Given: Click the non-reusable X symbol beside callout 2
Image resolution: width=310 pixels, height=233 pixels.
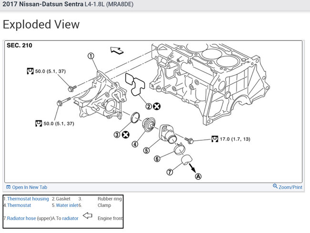Looking at the screenshot, I should (156, 107).
